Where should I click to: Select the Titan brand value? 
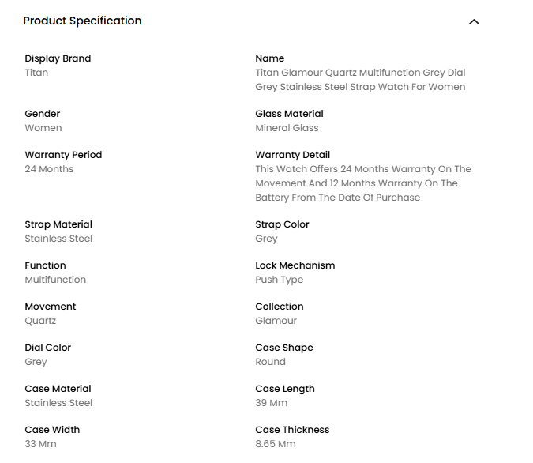coord(36,73)
